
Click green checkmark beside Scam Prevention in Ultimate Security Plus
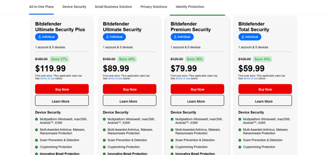37,140
